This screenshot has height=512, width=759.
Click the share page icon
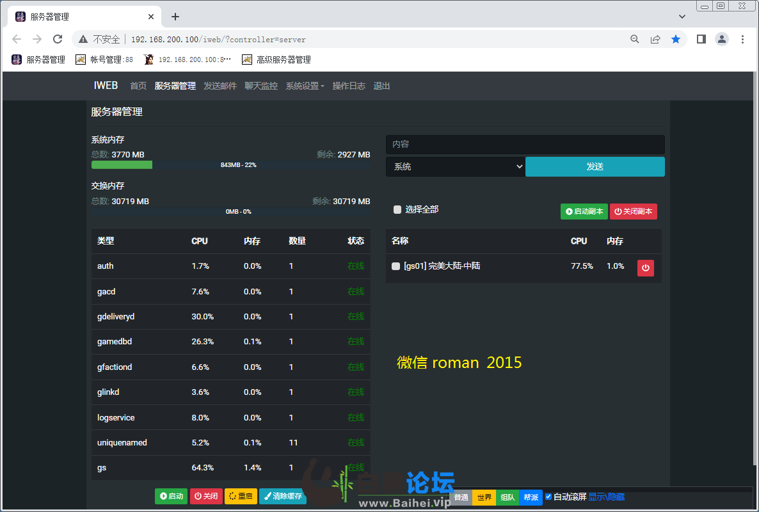tap(655, 39)
